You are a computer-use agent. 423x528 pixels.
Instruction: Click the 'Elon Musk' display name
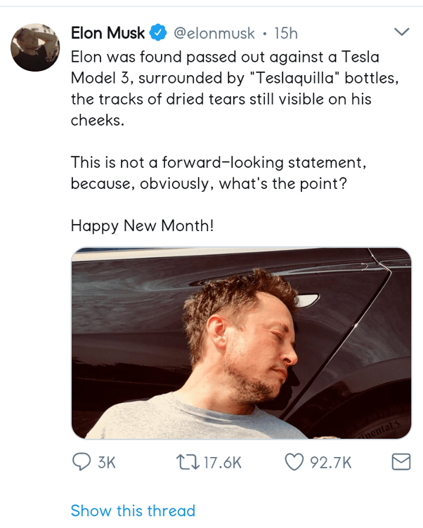tap(108, 33)
